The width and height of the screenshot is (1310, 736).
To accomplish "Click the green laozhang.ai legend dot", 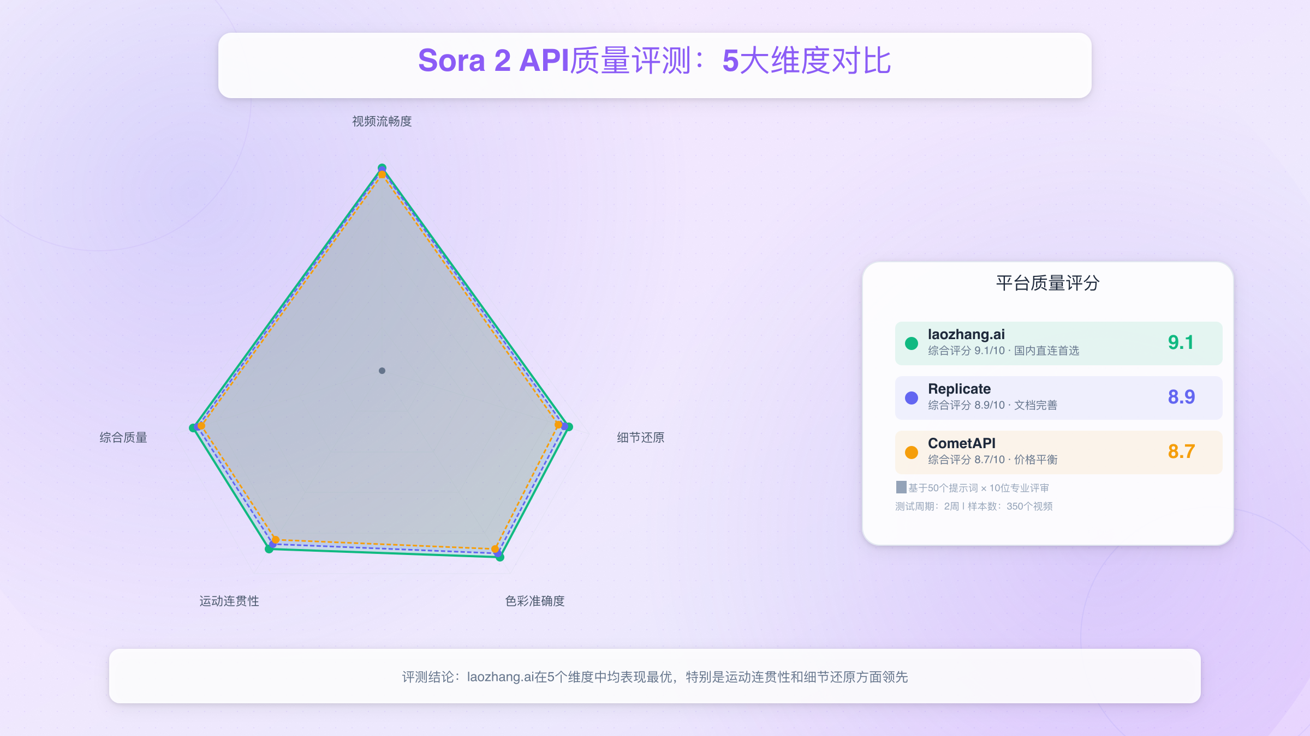I will tap(911, 343).
